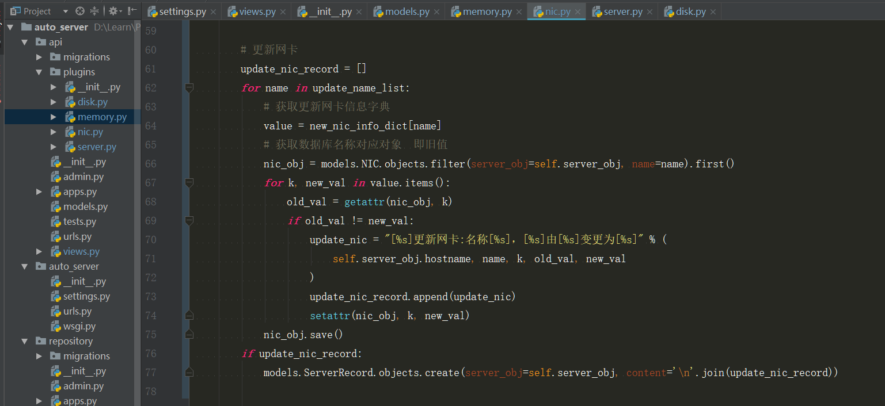The image size is (885, 406).
Task: Collapse the plugins folder
Action: click(x=39, y=72)
